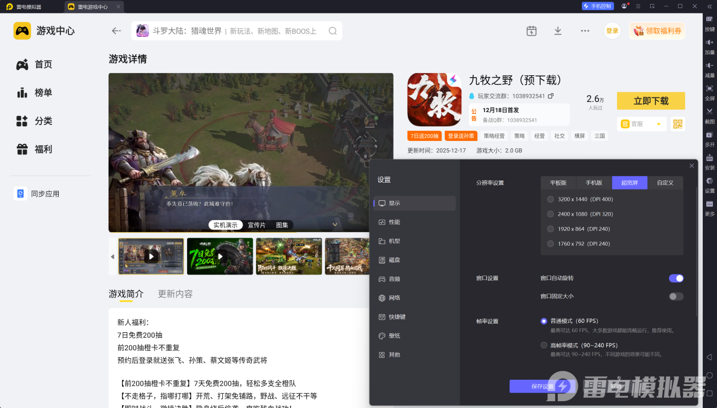
Task: Show previous thumbnails with left arrow
Action: coord(112,256)
